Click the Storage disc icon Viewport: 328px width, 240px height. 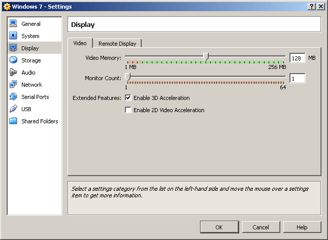[13, 60]
